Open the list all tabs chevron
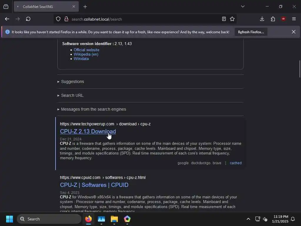The height and width of the screenshot is (226, 301). click(x=243, y=6)
